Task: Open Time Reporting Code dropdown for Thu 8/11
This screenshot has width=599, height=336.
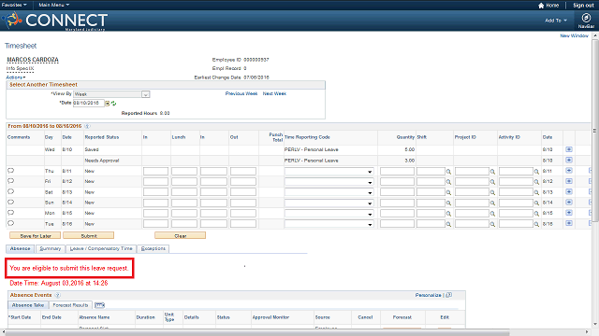Action: coord(370,172)
